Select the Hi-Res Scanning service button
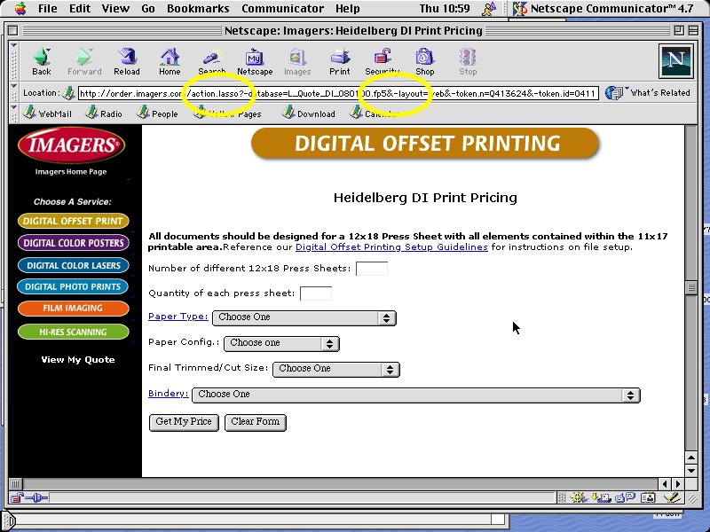The image size is (710, 532). point(74,332)
